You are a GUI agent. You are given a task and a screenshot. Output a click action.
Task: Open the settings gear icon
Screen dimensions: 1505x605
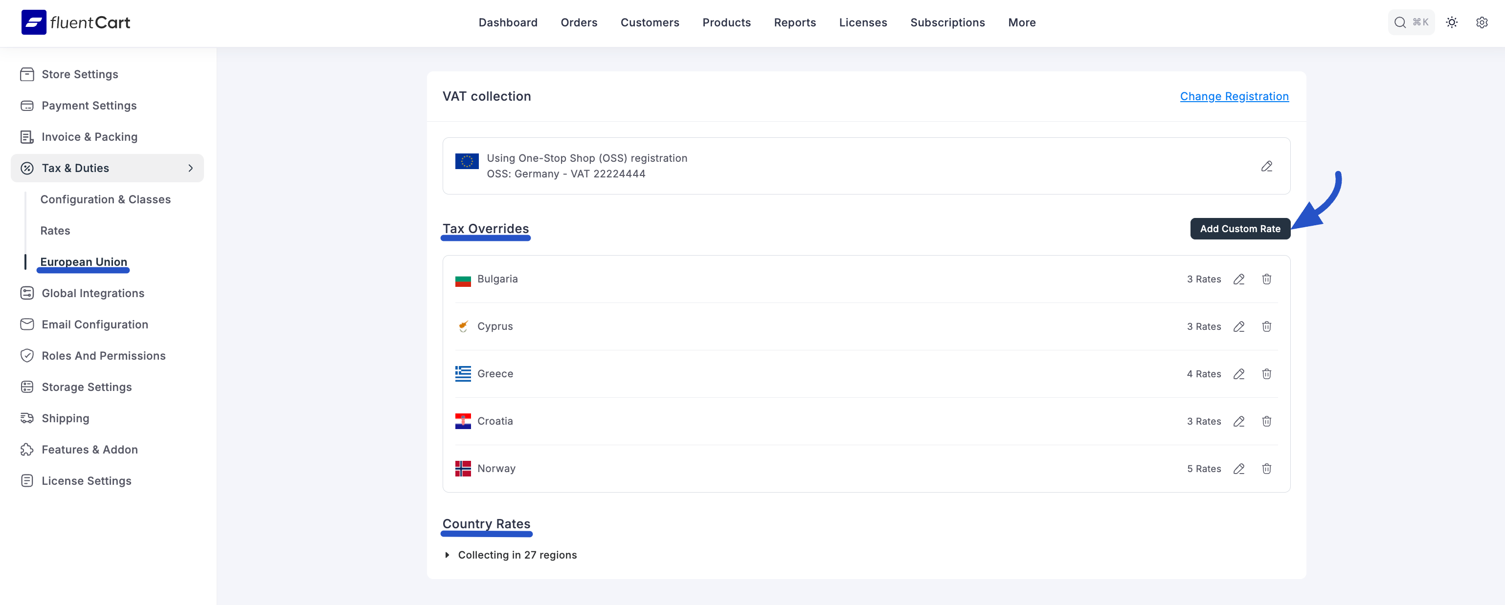1481,22
